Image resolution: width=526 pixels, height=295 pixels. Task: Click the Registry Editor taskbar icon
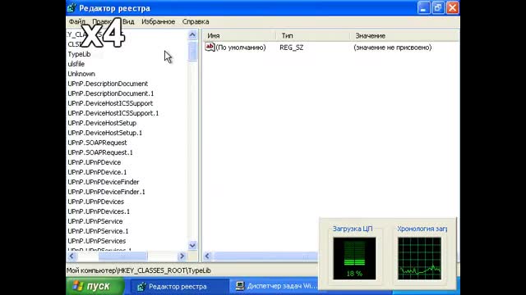[x=141, y=286]
